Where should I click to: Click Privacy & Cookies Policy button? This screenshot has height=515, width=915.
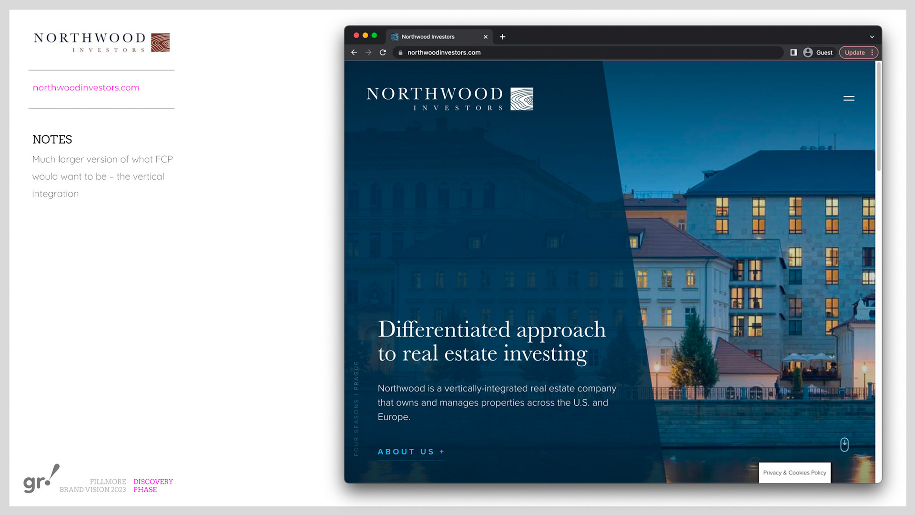click(794, 473)
